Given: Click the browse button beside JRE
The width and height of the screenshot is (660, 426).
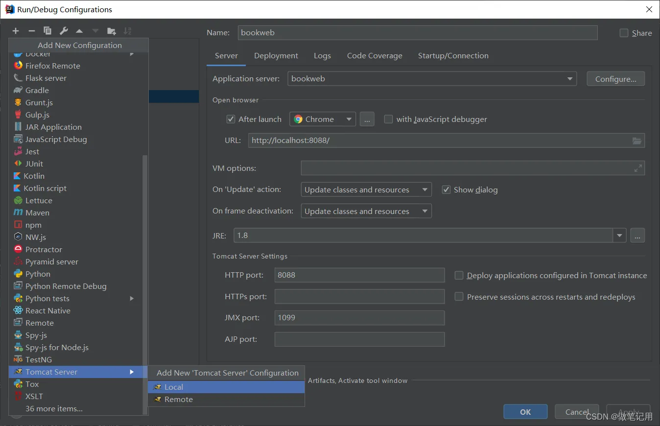Looking at the screenshot, I should click(637, 236).
